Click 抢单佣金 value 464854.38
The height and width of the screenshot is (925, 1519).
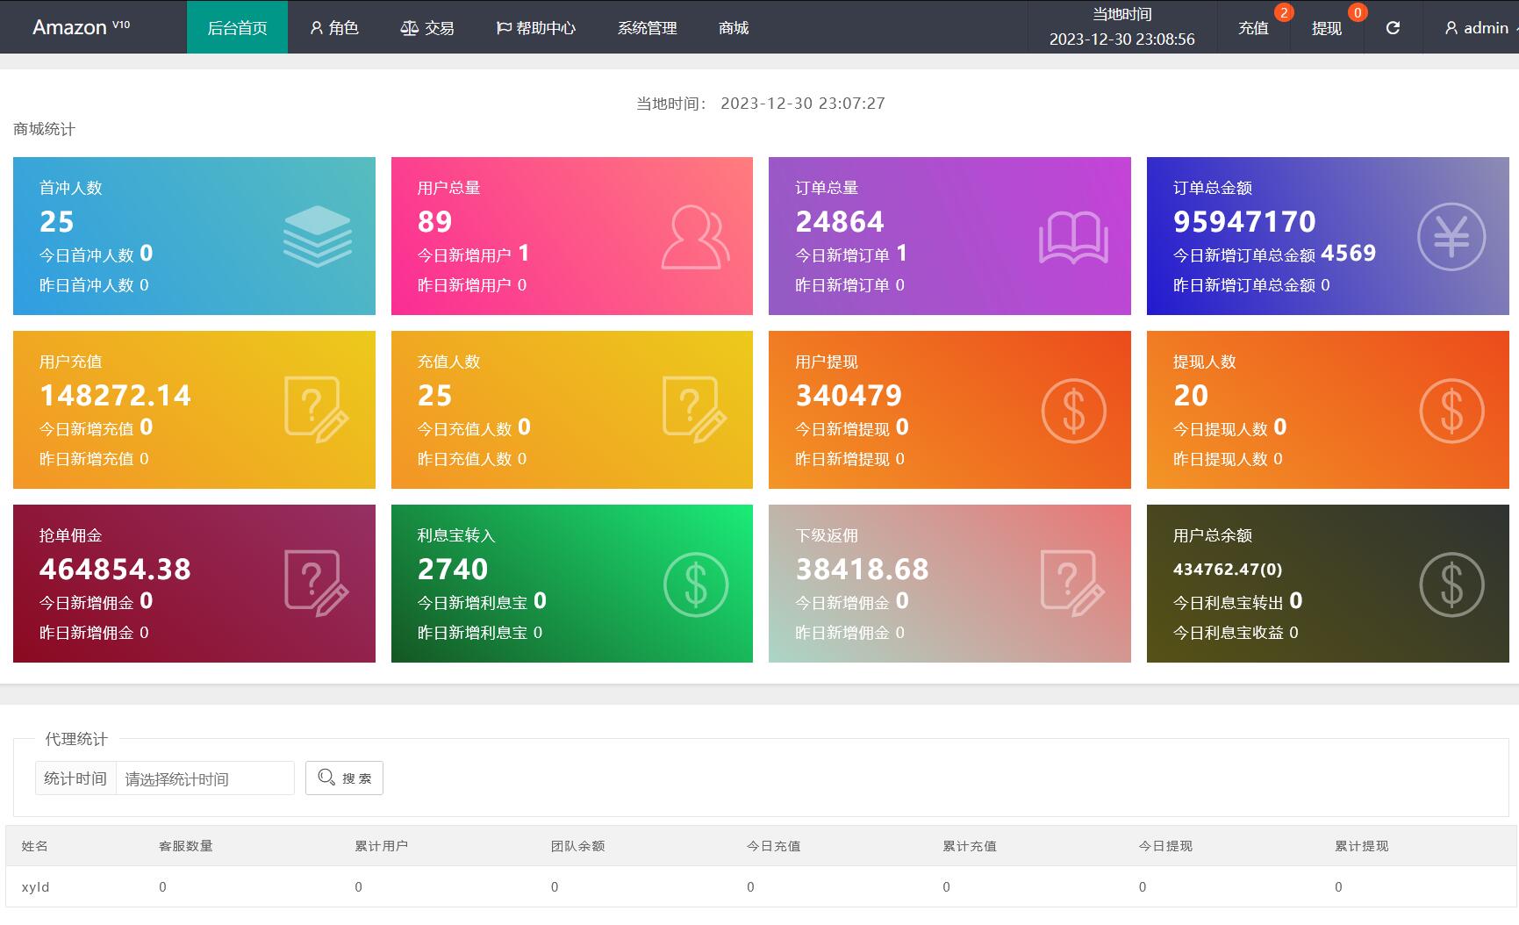[115, 569]
